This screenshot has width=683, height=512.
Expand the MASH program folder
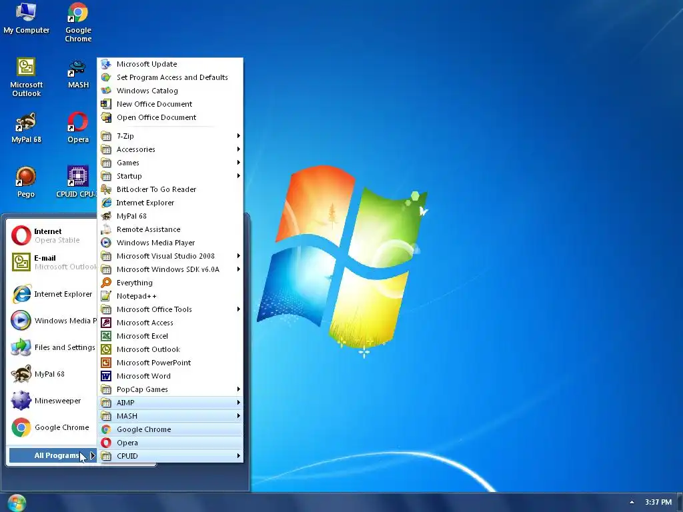pos(170,416)
